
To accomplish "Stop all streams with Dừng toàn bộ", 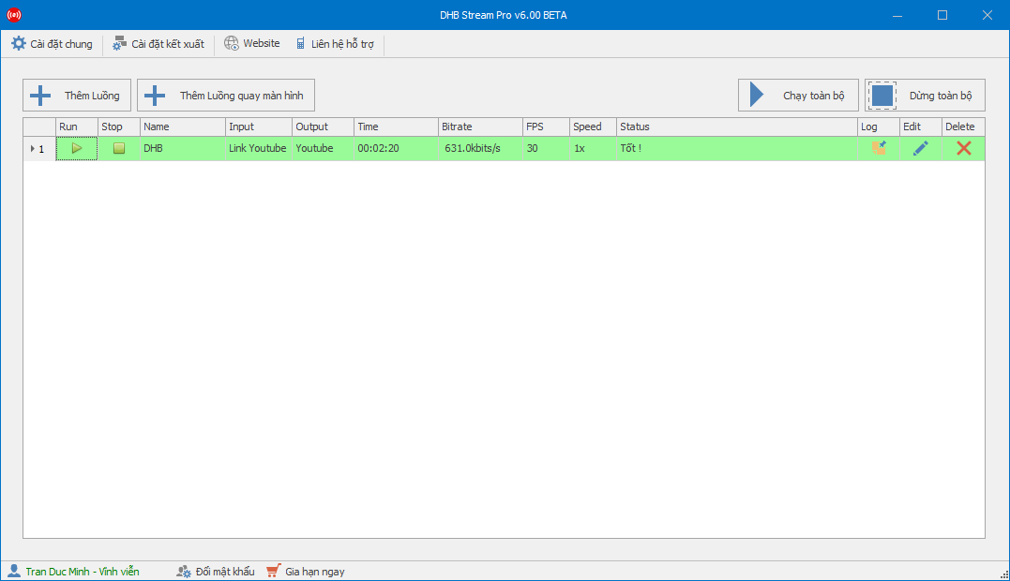I will pos(925,96).
